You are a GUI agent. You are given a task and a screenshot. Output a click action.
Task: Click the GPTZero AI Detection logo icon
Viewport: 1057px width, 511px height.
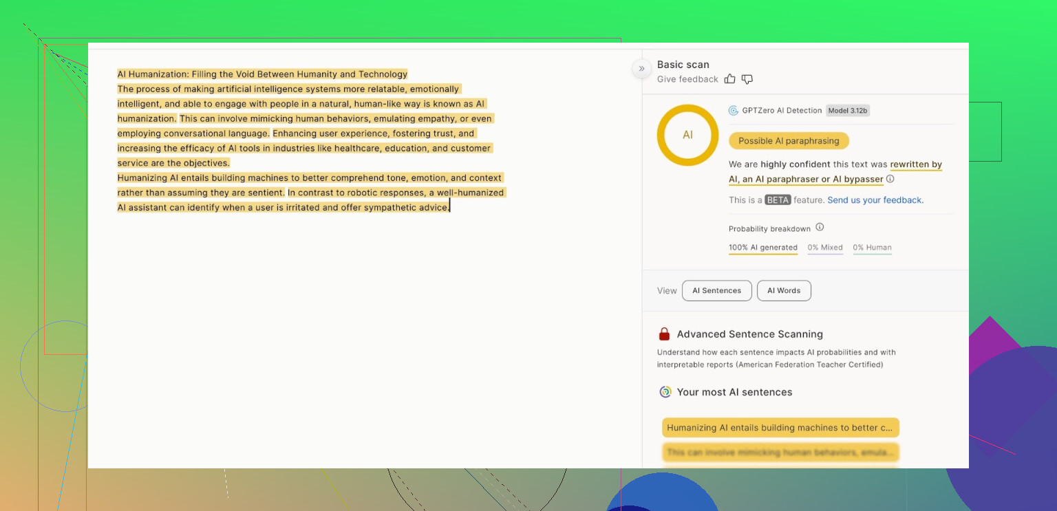tap(734, 111)
